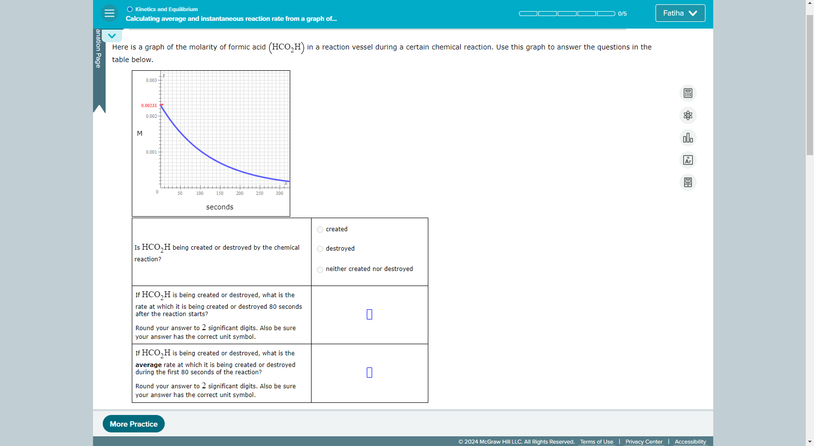Open the Terms of Use link
This screenshot has height=446, width=814.
[x=596, y=442]
